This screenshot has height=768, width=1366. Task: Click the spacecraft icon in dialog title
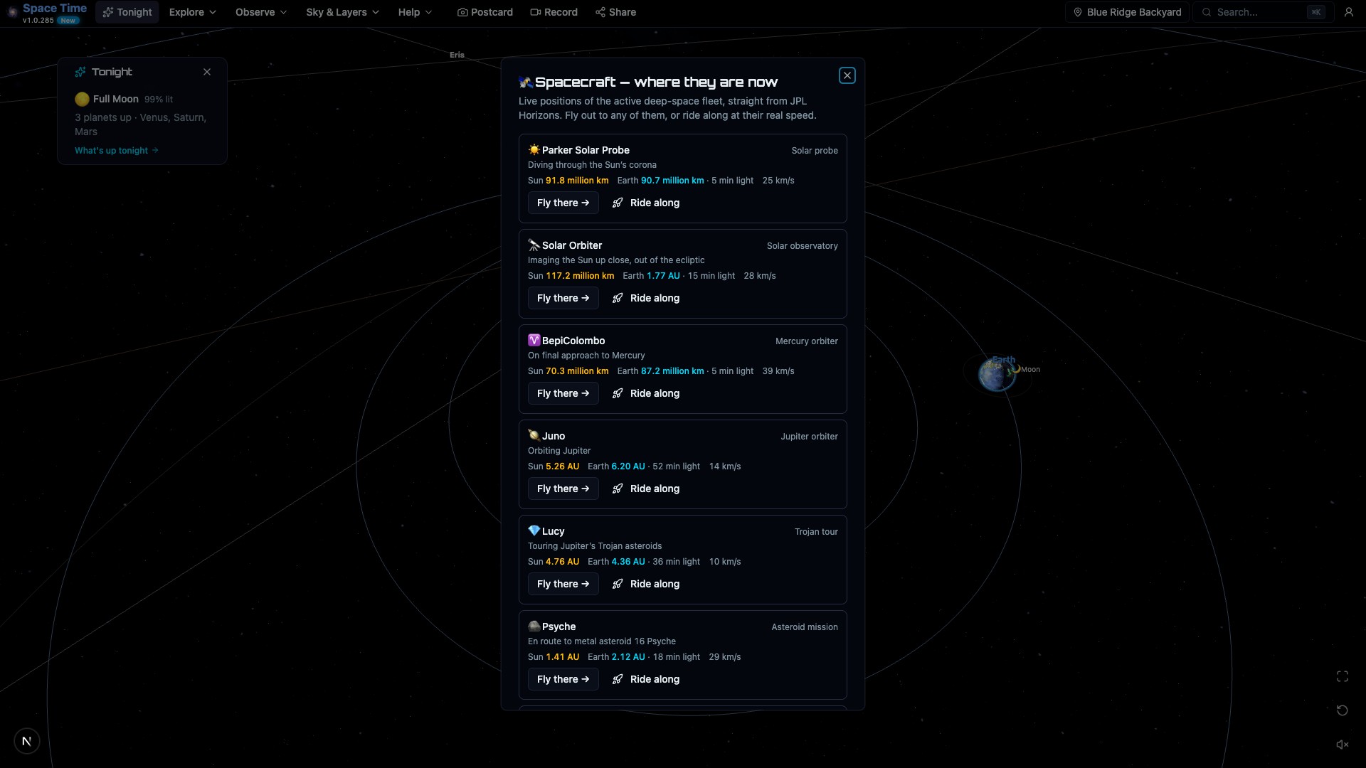pos(526,82)
